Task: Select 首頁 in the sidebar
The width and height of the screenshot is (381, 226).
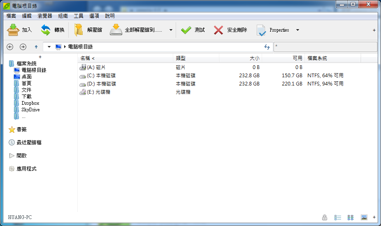Action: point(26,83)
